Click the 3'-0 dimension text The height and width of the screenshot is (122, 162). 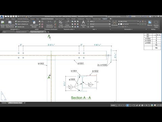tap(51, 45)
